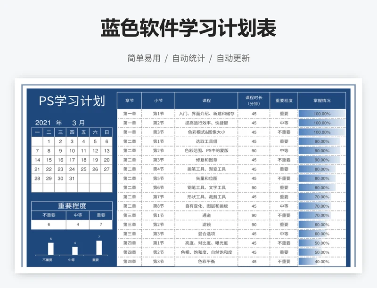The width and height of the screenshot is (377, 288).
Task: Select chapter cell in 色彩平衡 row
Action: [129, 261]
